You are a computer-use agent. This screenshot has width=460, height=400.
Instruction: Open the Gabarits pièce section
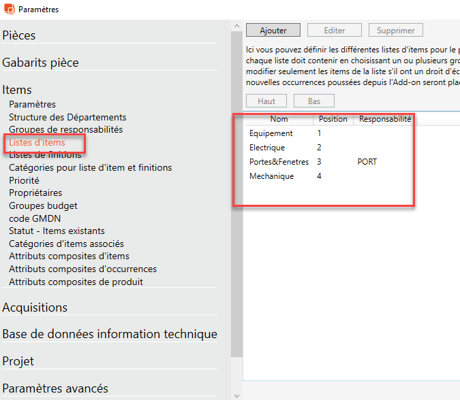click(40, 63)
